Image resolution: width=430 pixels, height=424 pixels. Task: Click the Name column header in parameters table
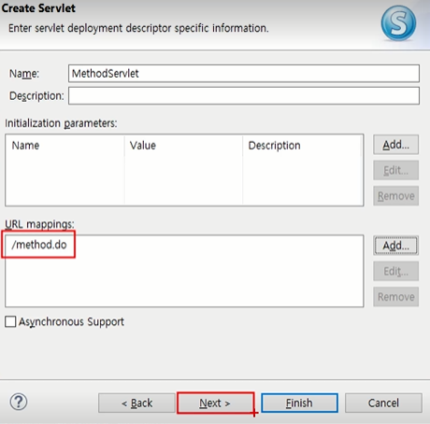[x=64, y=146]
